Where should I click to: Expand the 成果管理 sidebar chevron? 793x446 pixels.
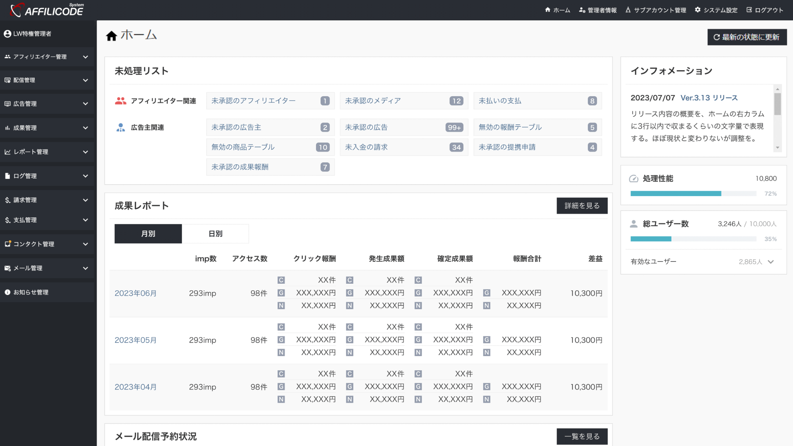point(85,128)
